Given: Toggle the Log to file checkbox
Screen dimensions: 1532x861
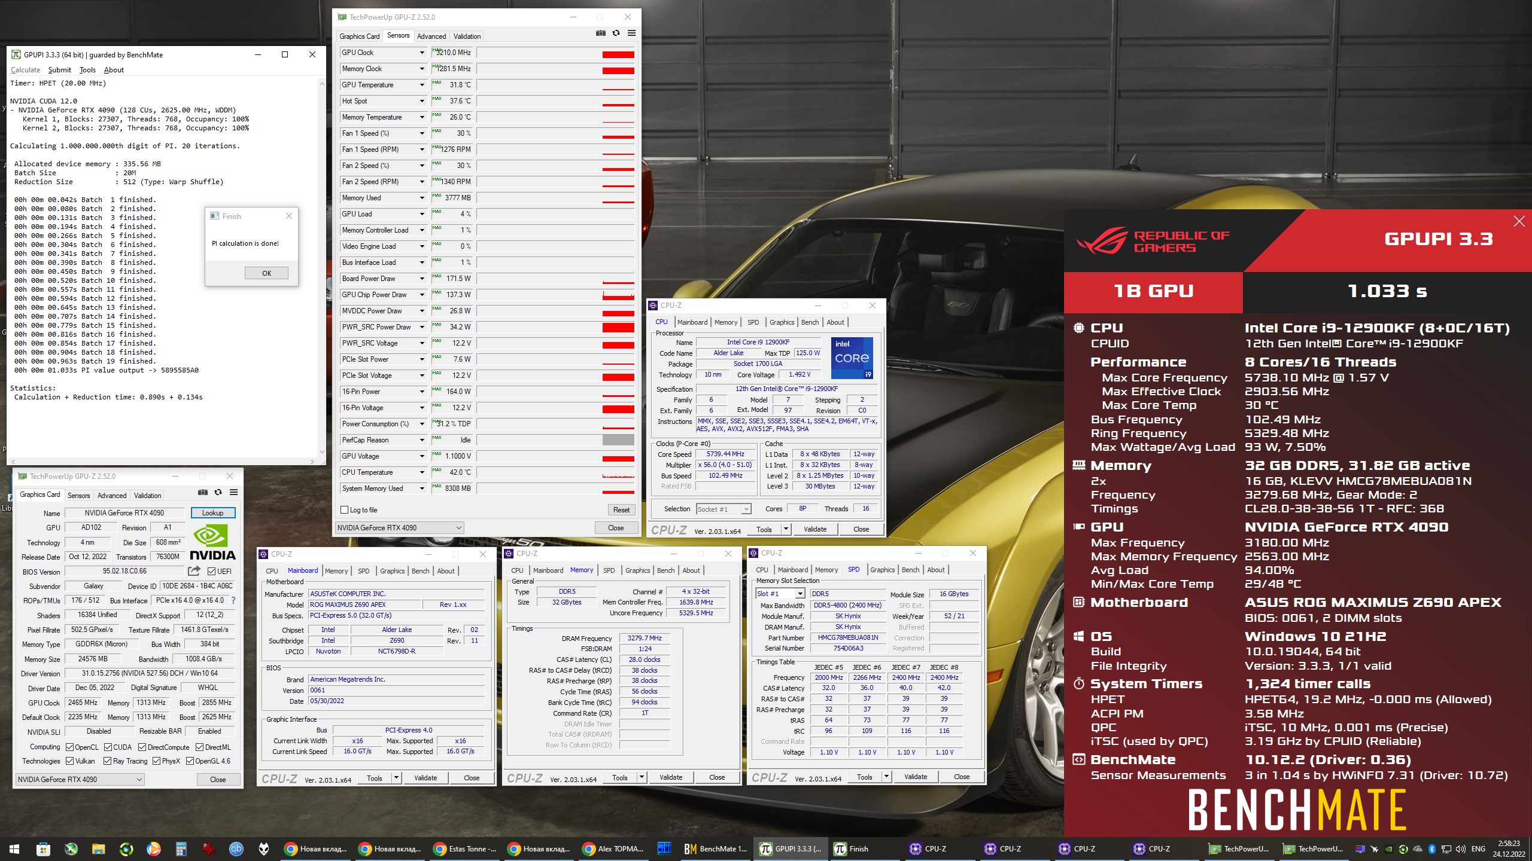Looking at the screenshot, I should click(x=344, y=510).
